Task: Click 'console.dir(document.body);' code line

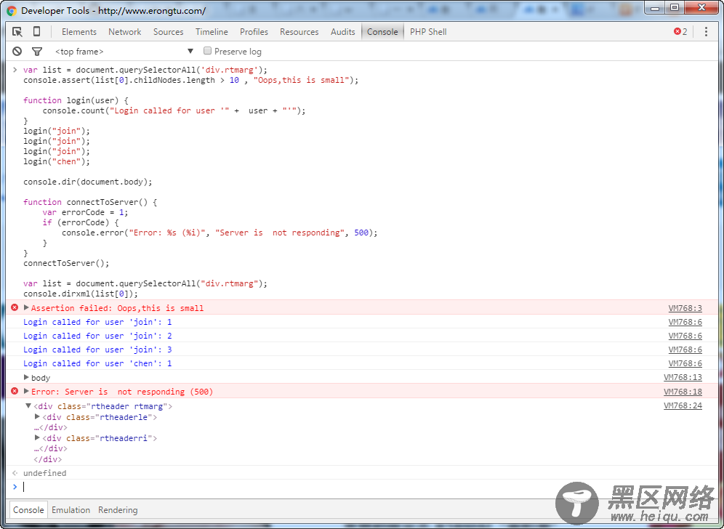Action: [88, 182]
